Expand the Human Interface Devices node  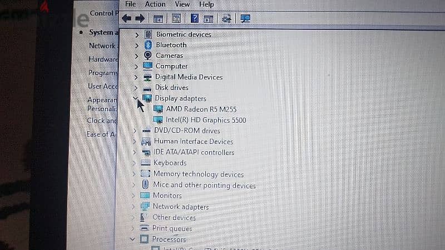click(135, 142)
